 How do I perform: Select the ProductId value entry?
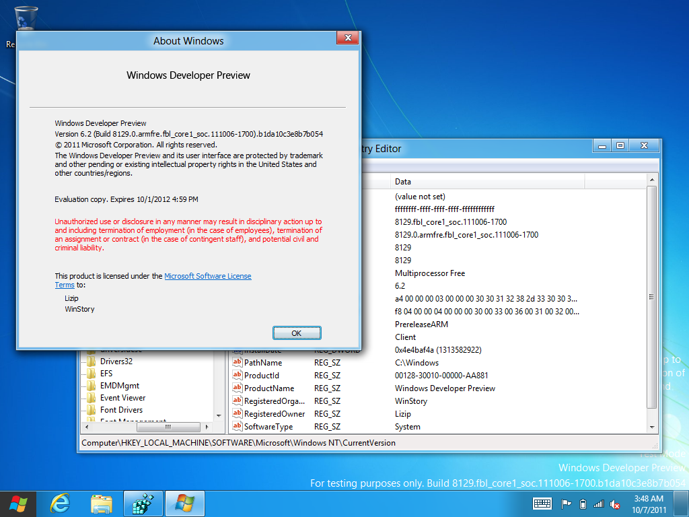[x=262, y=376]
